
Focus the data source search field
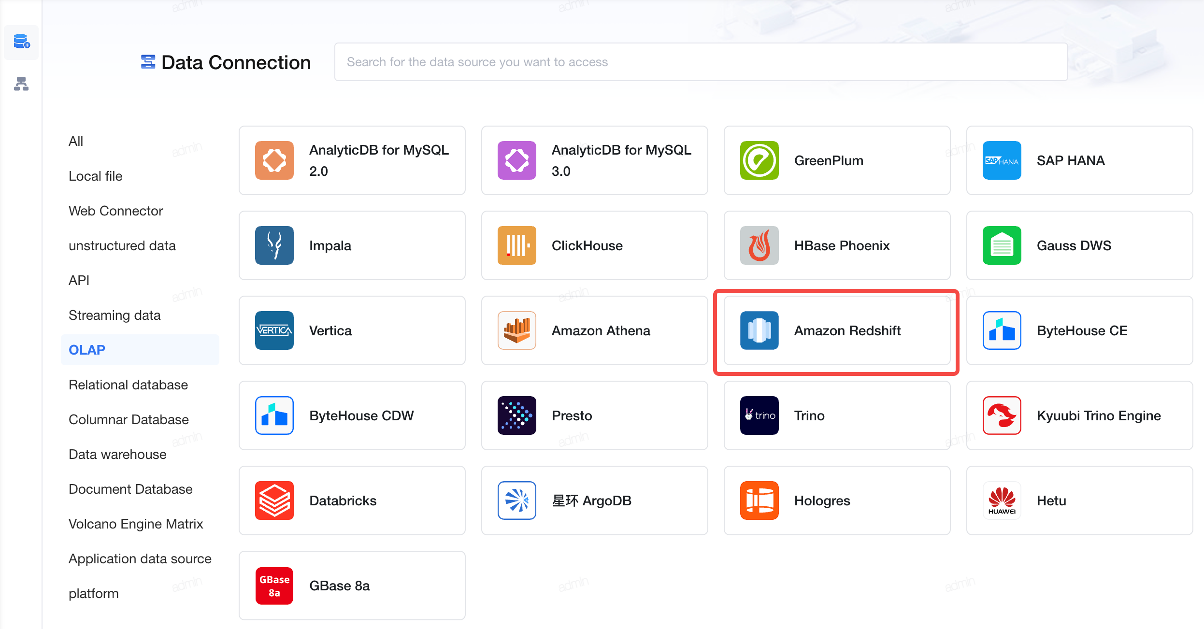[701, 62]
